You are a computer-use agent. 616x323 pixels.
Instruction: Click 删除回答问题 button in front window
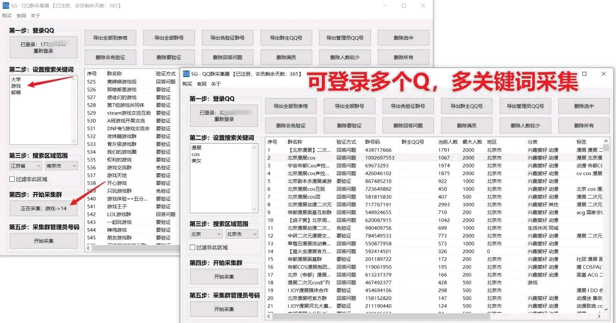(x=408, y=126)
